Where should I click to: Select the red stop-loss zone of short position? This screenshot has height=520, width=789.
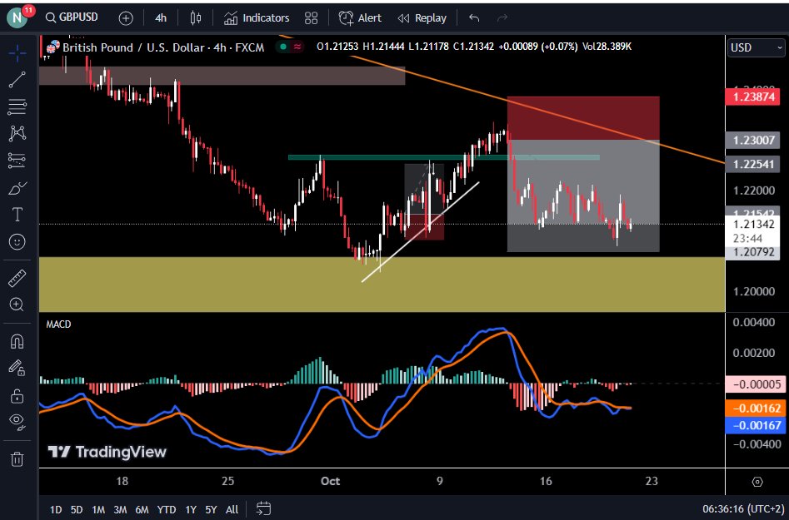tap(583, 118)
